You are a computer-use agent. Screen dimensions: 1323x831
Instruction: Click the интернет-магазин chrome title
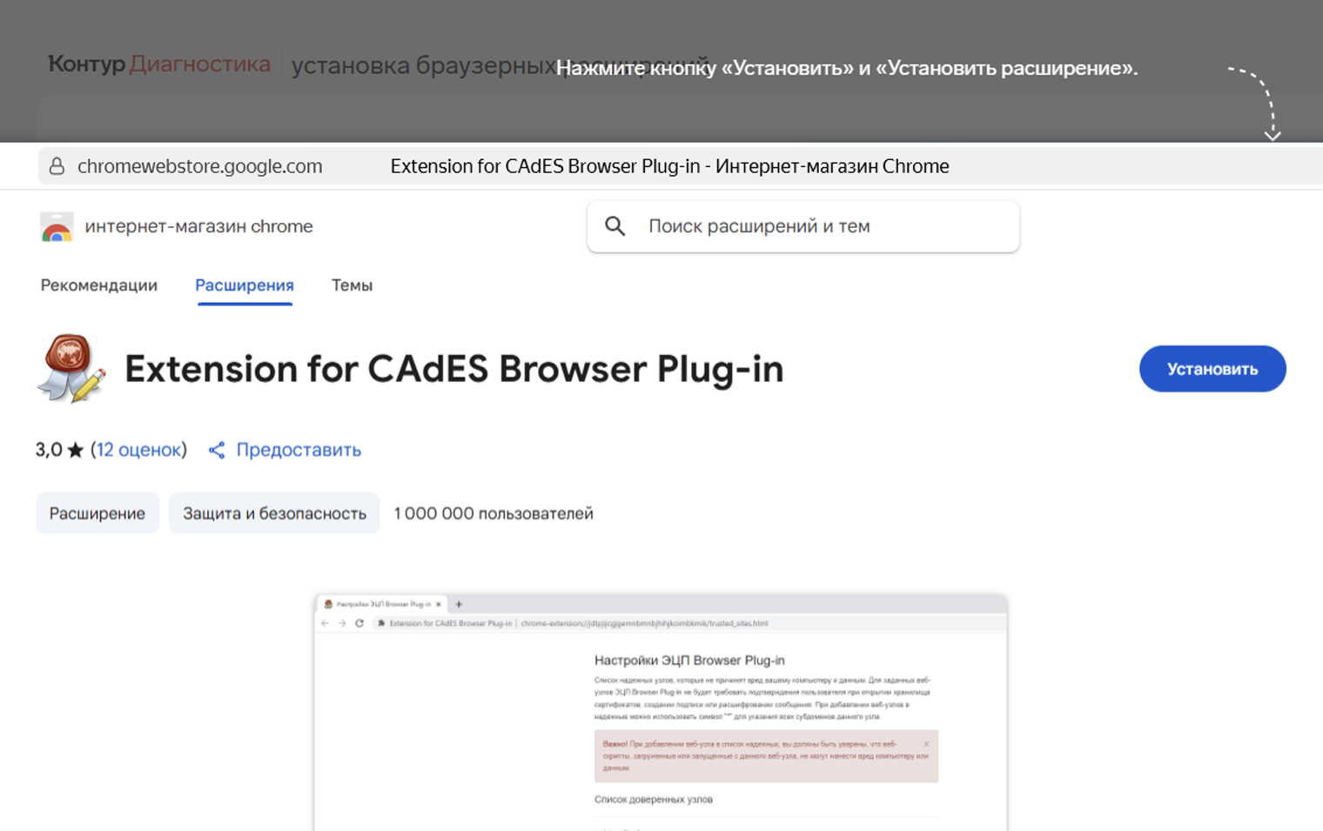[x=198, y=226]
